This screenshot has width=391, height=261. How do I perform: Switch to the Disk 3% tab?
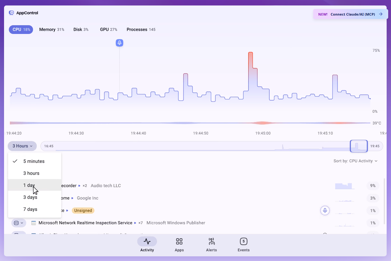tap(81, 30)
